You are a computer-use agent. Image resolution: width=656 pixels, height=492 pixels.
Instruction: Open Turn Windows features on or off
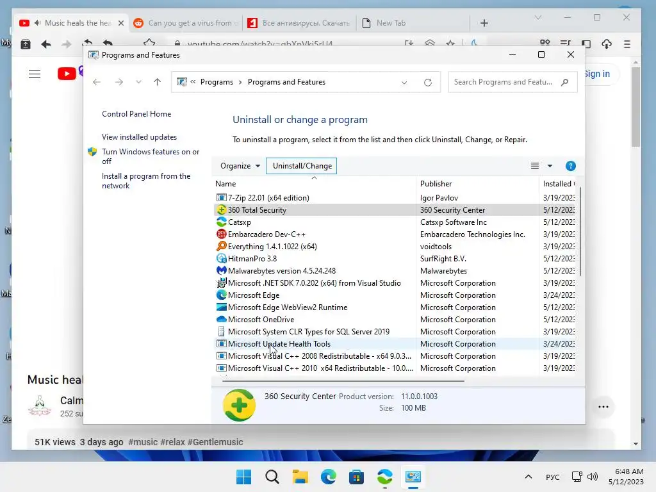[x=150, y=156]
